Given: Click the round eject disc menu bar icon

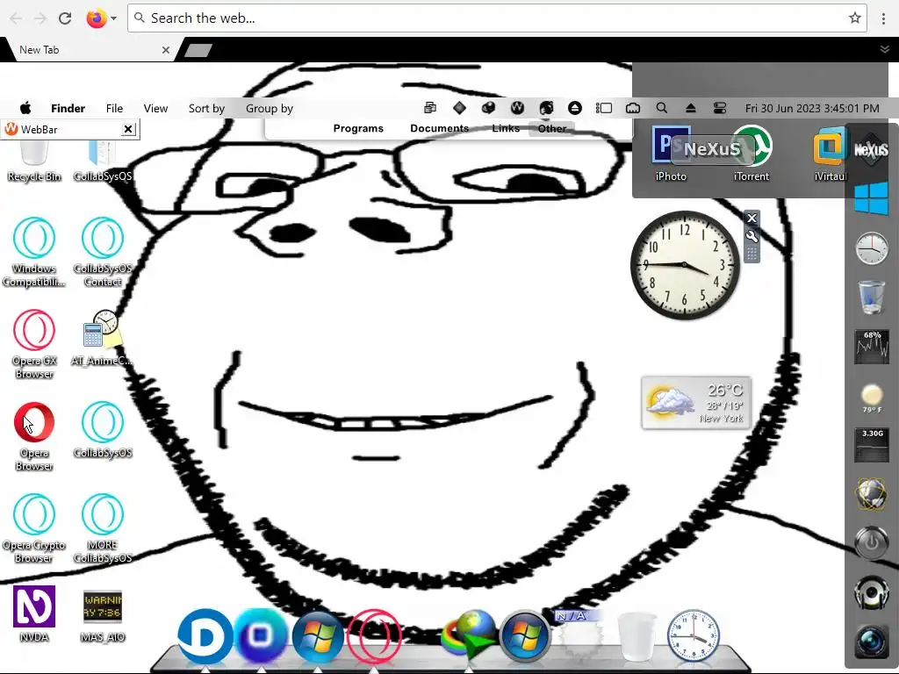Looking at the screenshot, I should click(x=574, y=108).
